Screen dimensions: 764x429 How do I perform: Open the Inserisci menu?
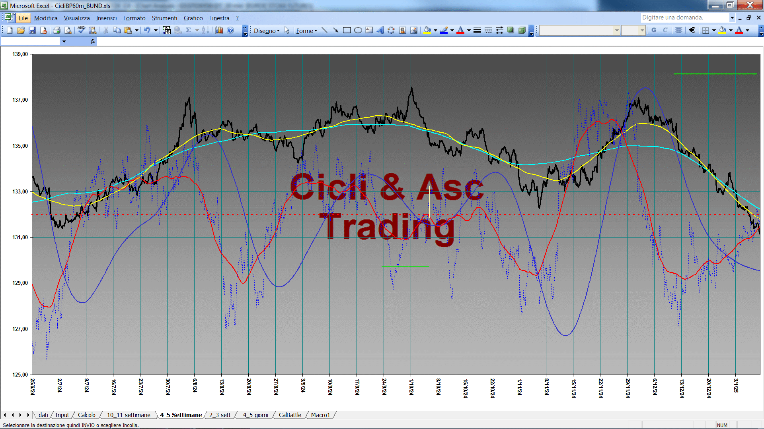tap(106, 18)
